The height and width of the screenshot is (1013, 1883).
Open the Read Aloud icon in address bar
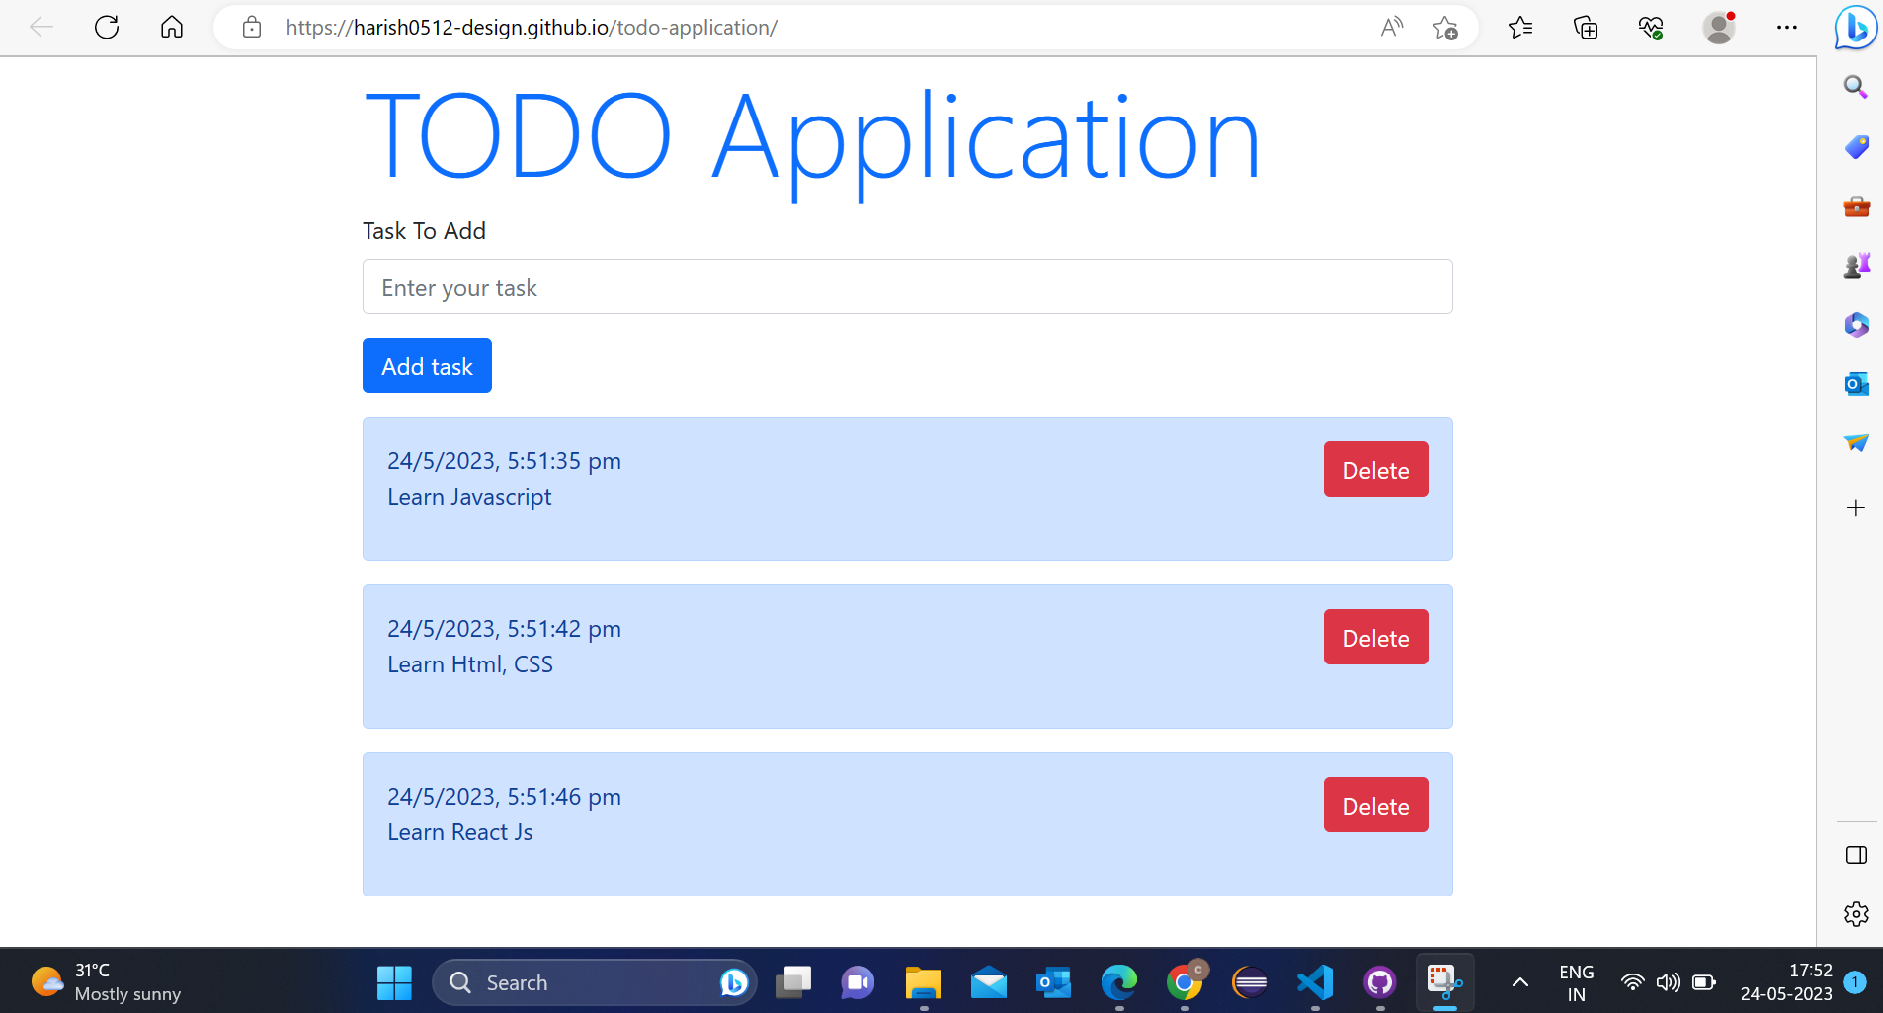1391,28
